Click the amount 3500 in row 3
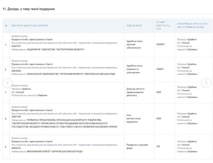Screen dimensions: 213x163 159,92
